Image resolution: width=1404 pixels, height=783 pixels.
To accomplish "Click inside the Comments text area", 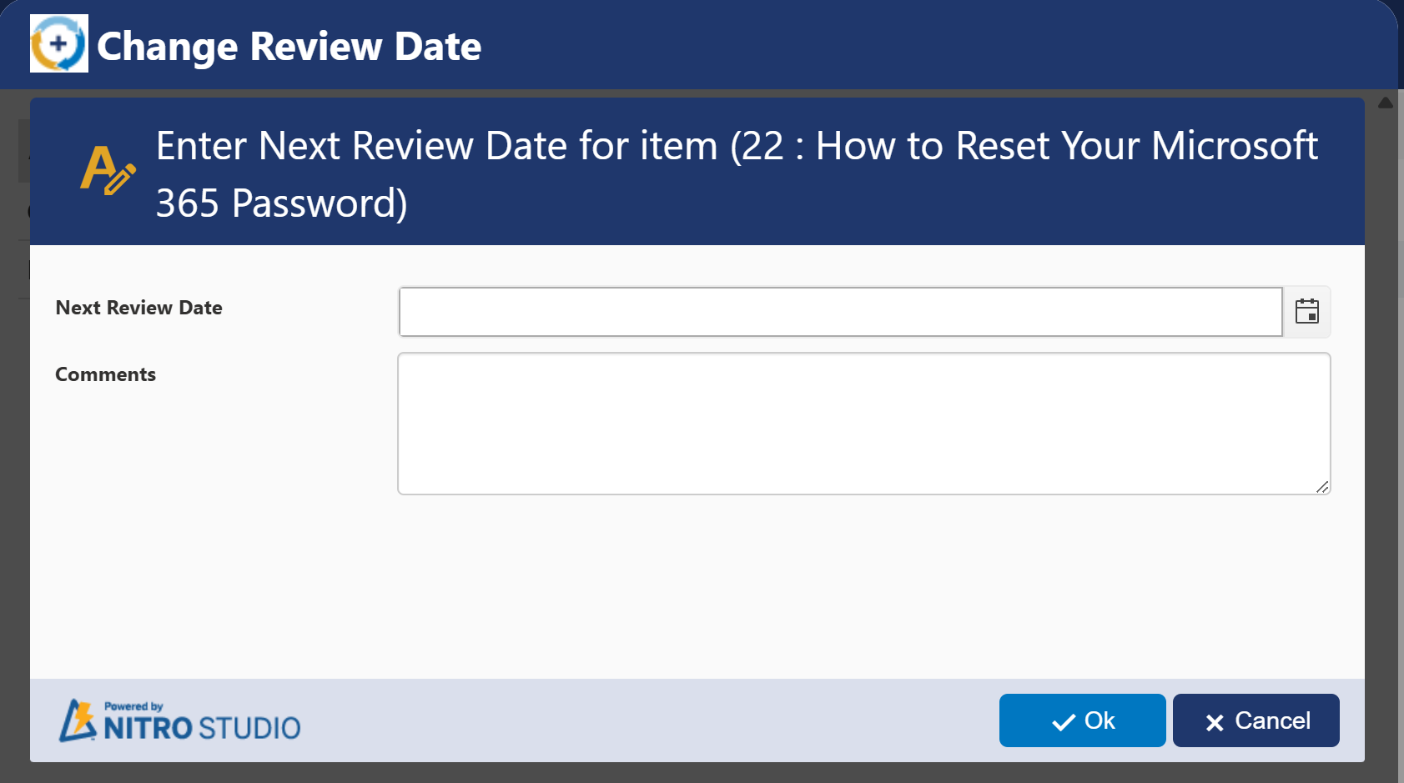I will pos(863,424).
